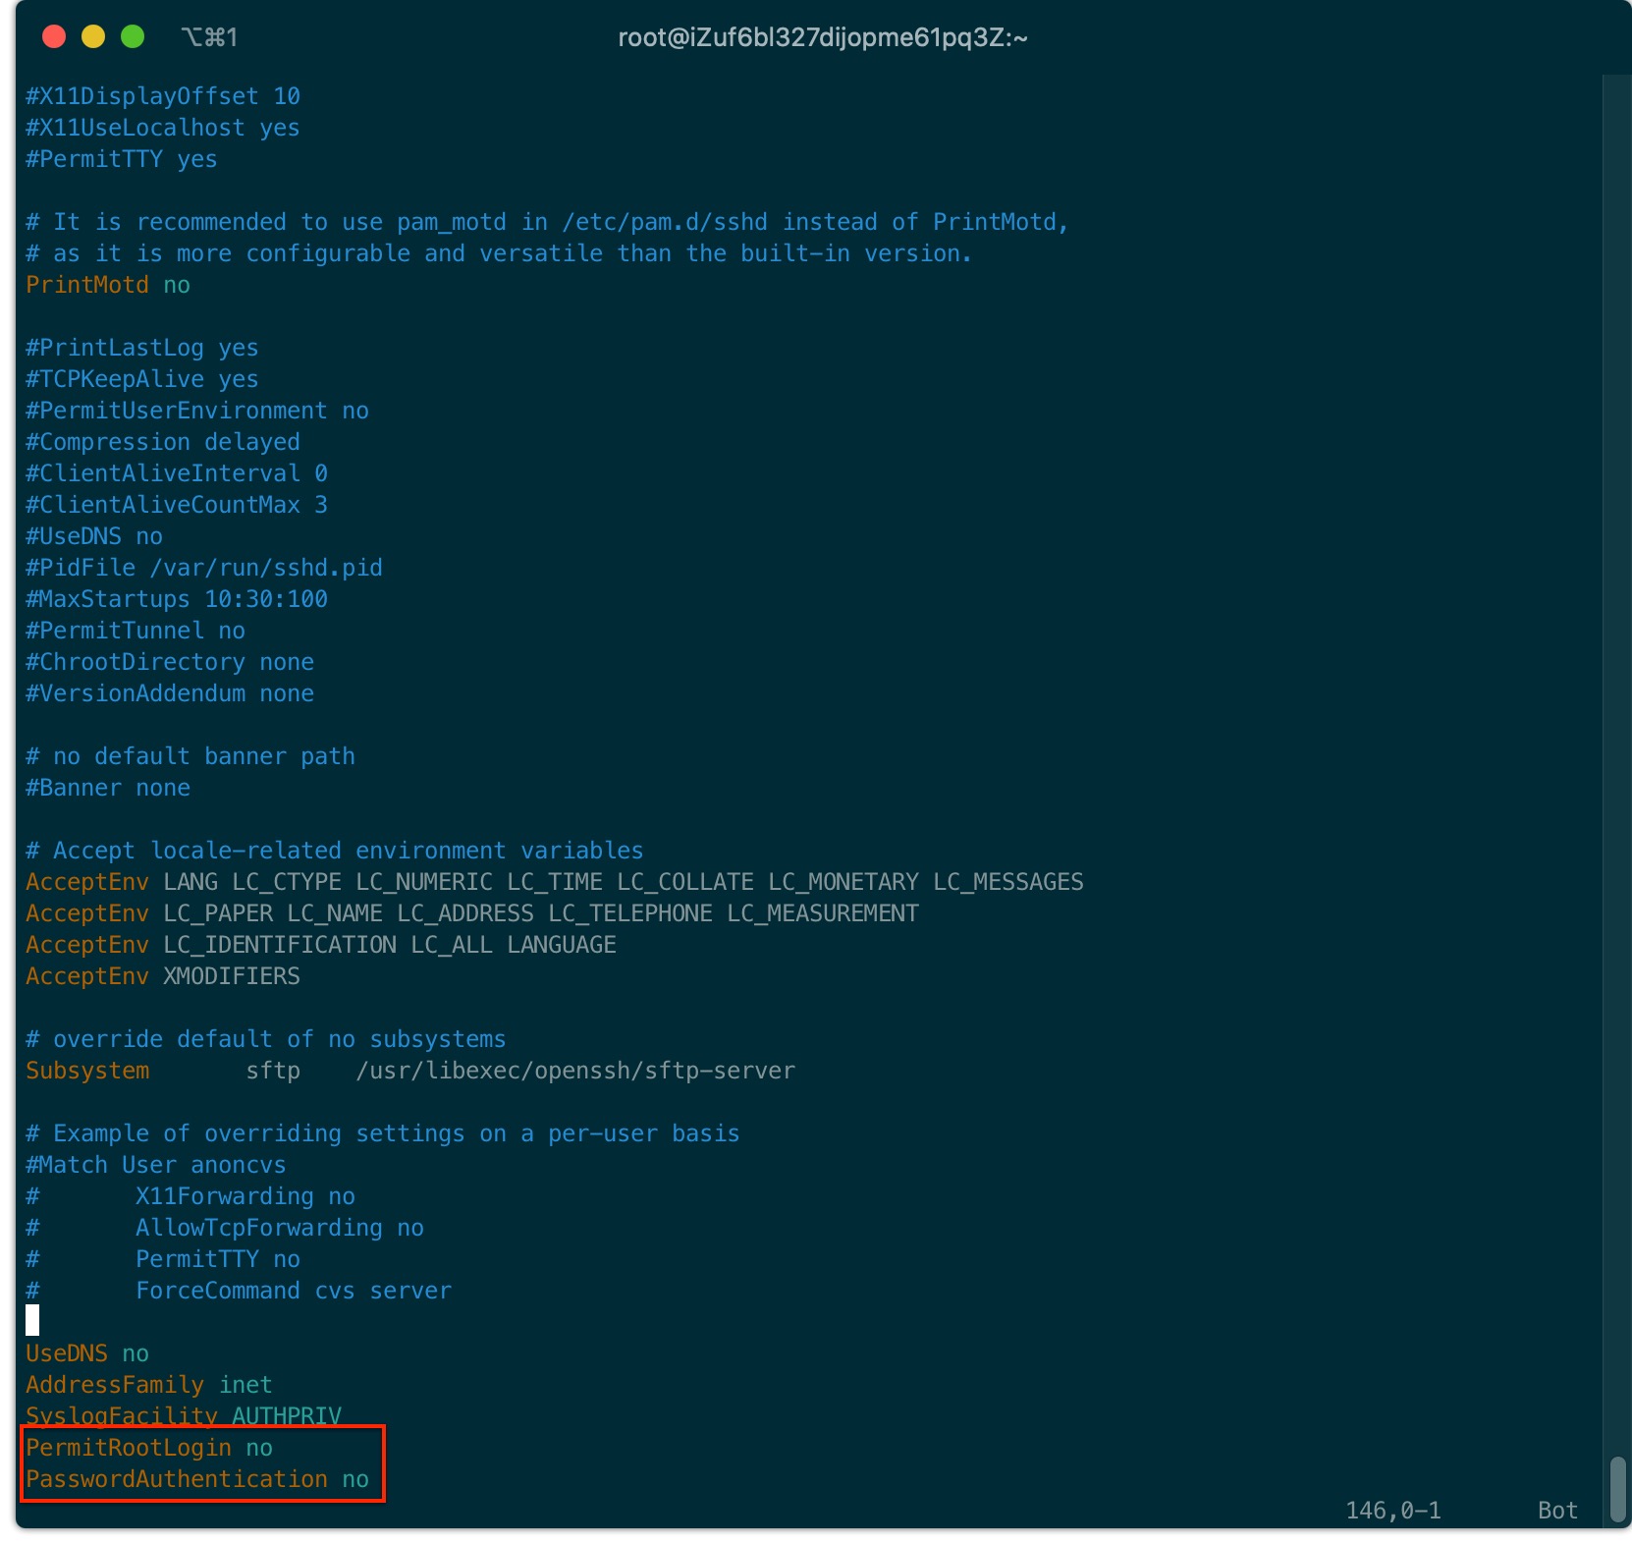Click the 'PasswordAuthentication no' line
Viewport: 1632px width, 1544px height.
tap(197, 1479)
